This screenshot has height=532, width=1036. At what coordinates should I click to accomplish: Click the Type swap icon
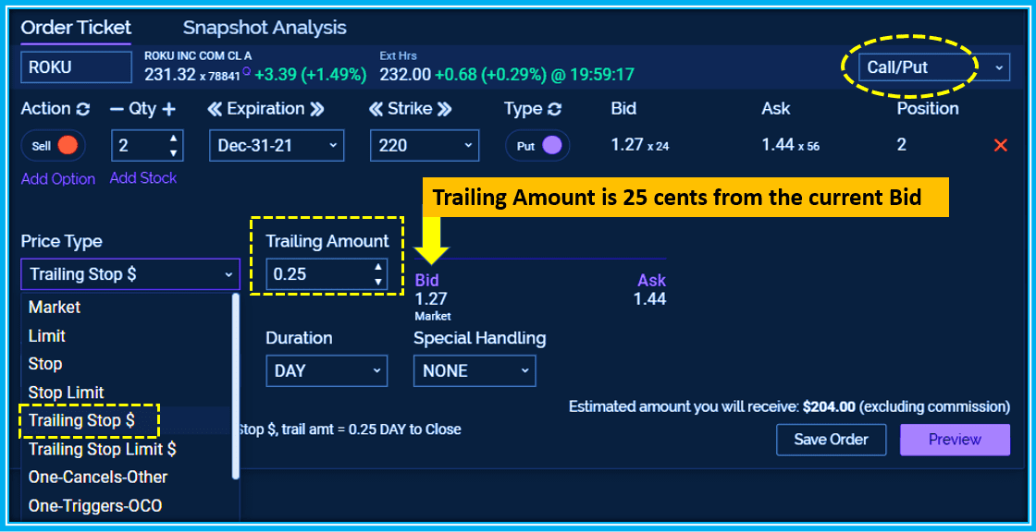pyautogui.click(x=555, y=109)
